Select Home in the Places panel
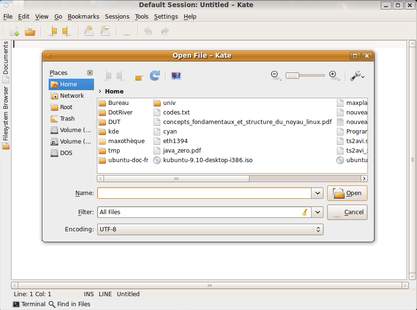Screen dimensions: 417x310 71,84
